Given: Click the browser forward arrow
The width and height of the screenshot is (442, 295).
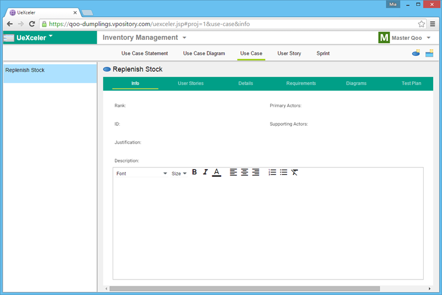Looking at the screenshot, I should click(21, 24).
